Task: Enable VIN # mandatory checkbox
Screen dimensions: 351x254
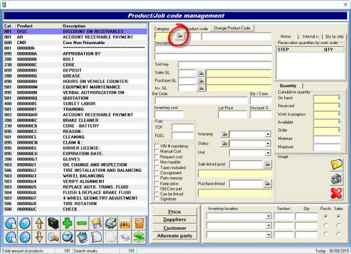Action: point(156,146)
